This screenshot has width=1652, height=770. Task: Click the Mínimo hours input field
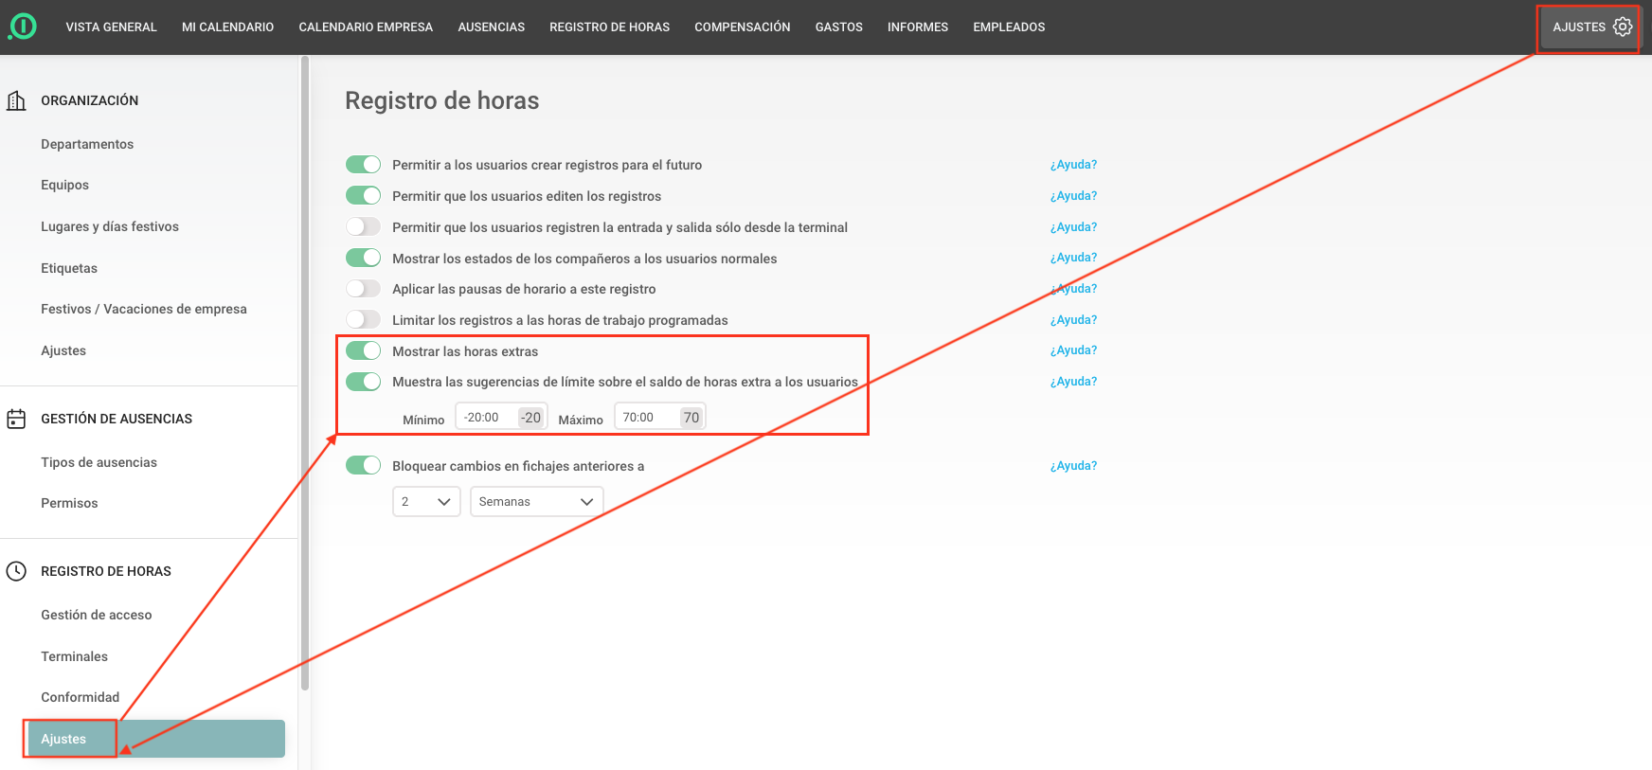pyautogui.click(x=486, y=418)
